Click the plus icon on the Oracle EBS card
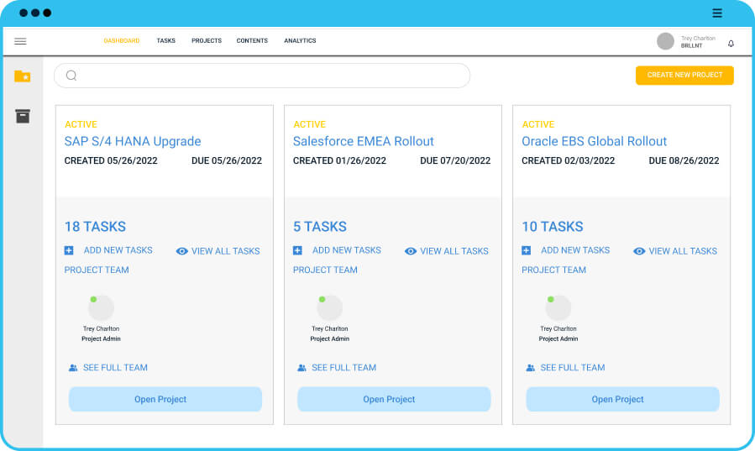755x451 pixels. coord(527,250)
